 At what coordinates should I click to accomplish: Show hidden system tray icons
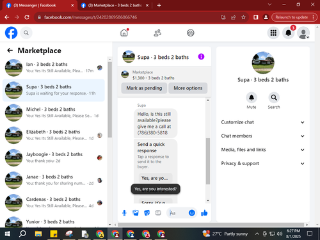click(x=257, y=234)
